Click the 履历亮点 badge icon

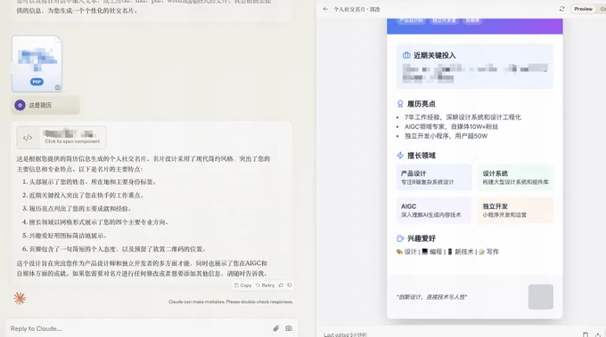click(400, 104)
